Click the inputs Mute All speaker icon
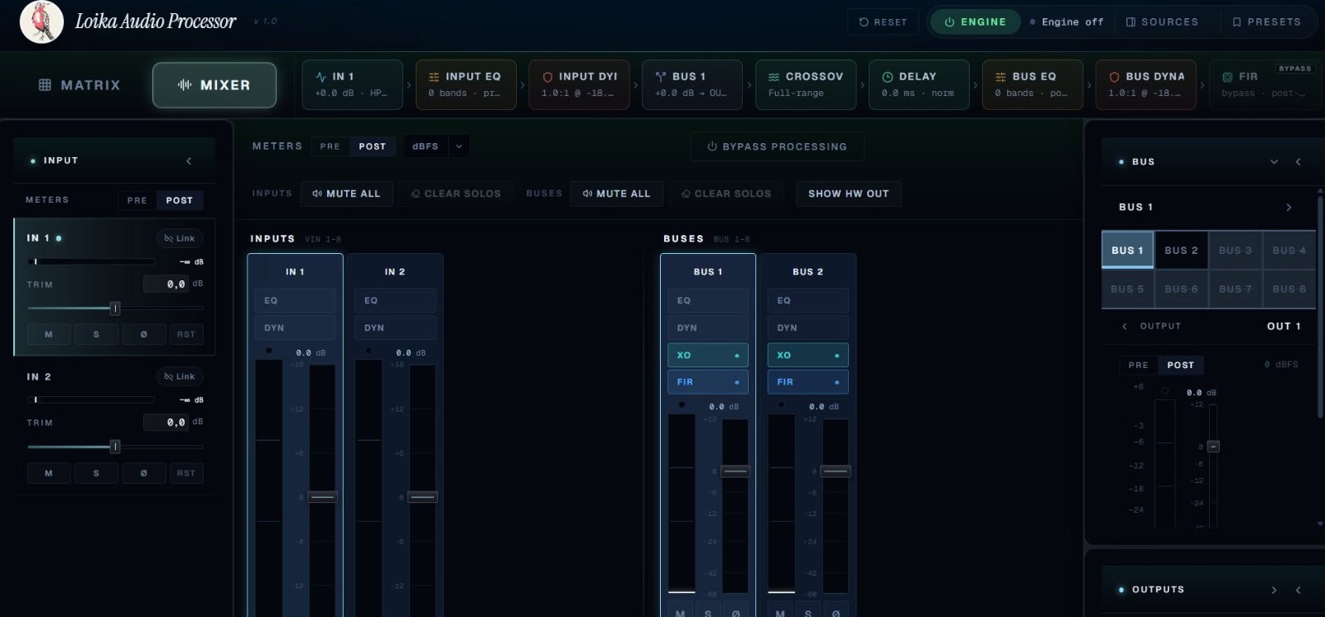Screen dimensions: 1325x617 (317, 194)
